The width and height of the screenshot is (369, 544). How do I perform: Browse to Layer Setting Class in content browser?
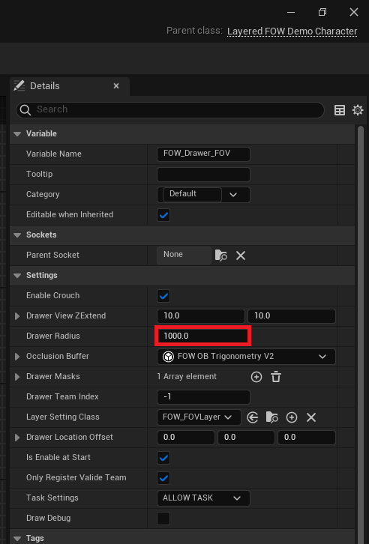click(x=271, y=417)
